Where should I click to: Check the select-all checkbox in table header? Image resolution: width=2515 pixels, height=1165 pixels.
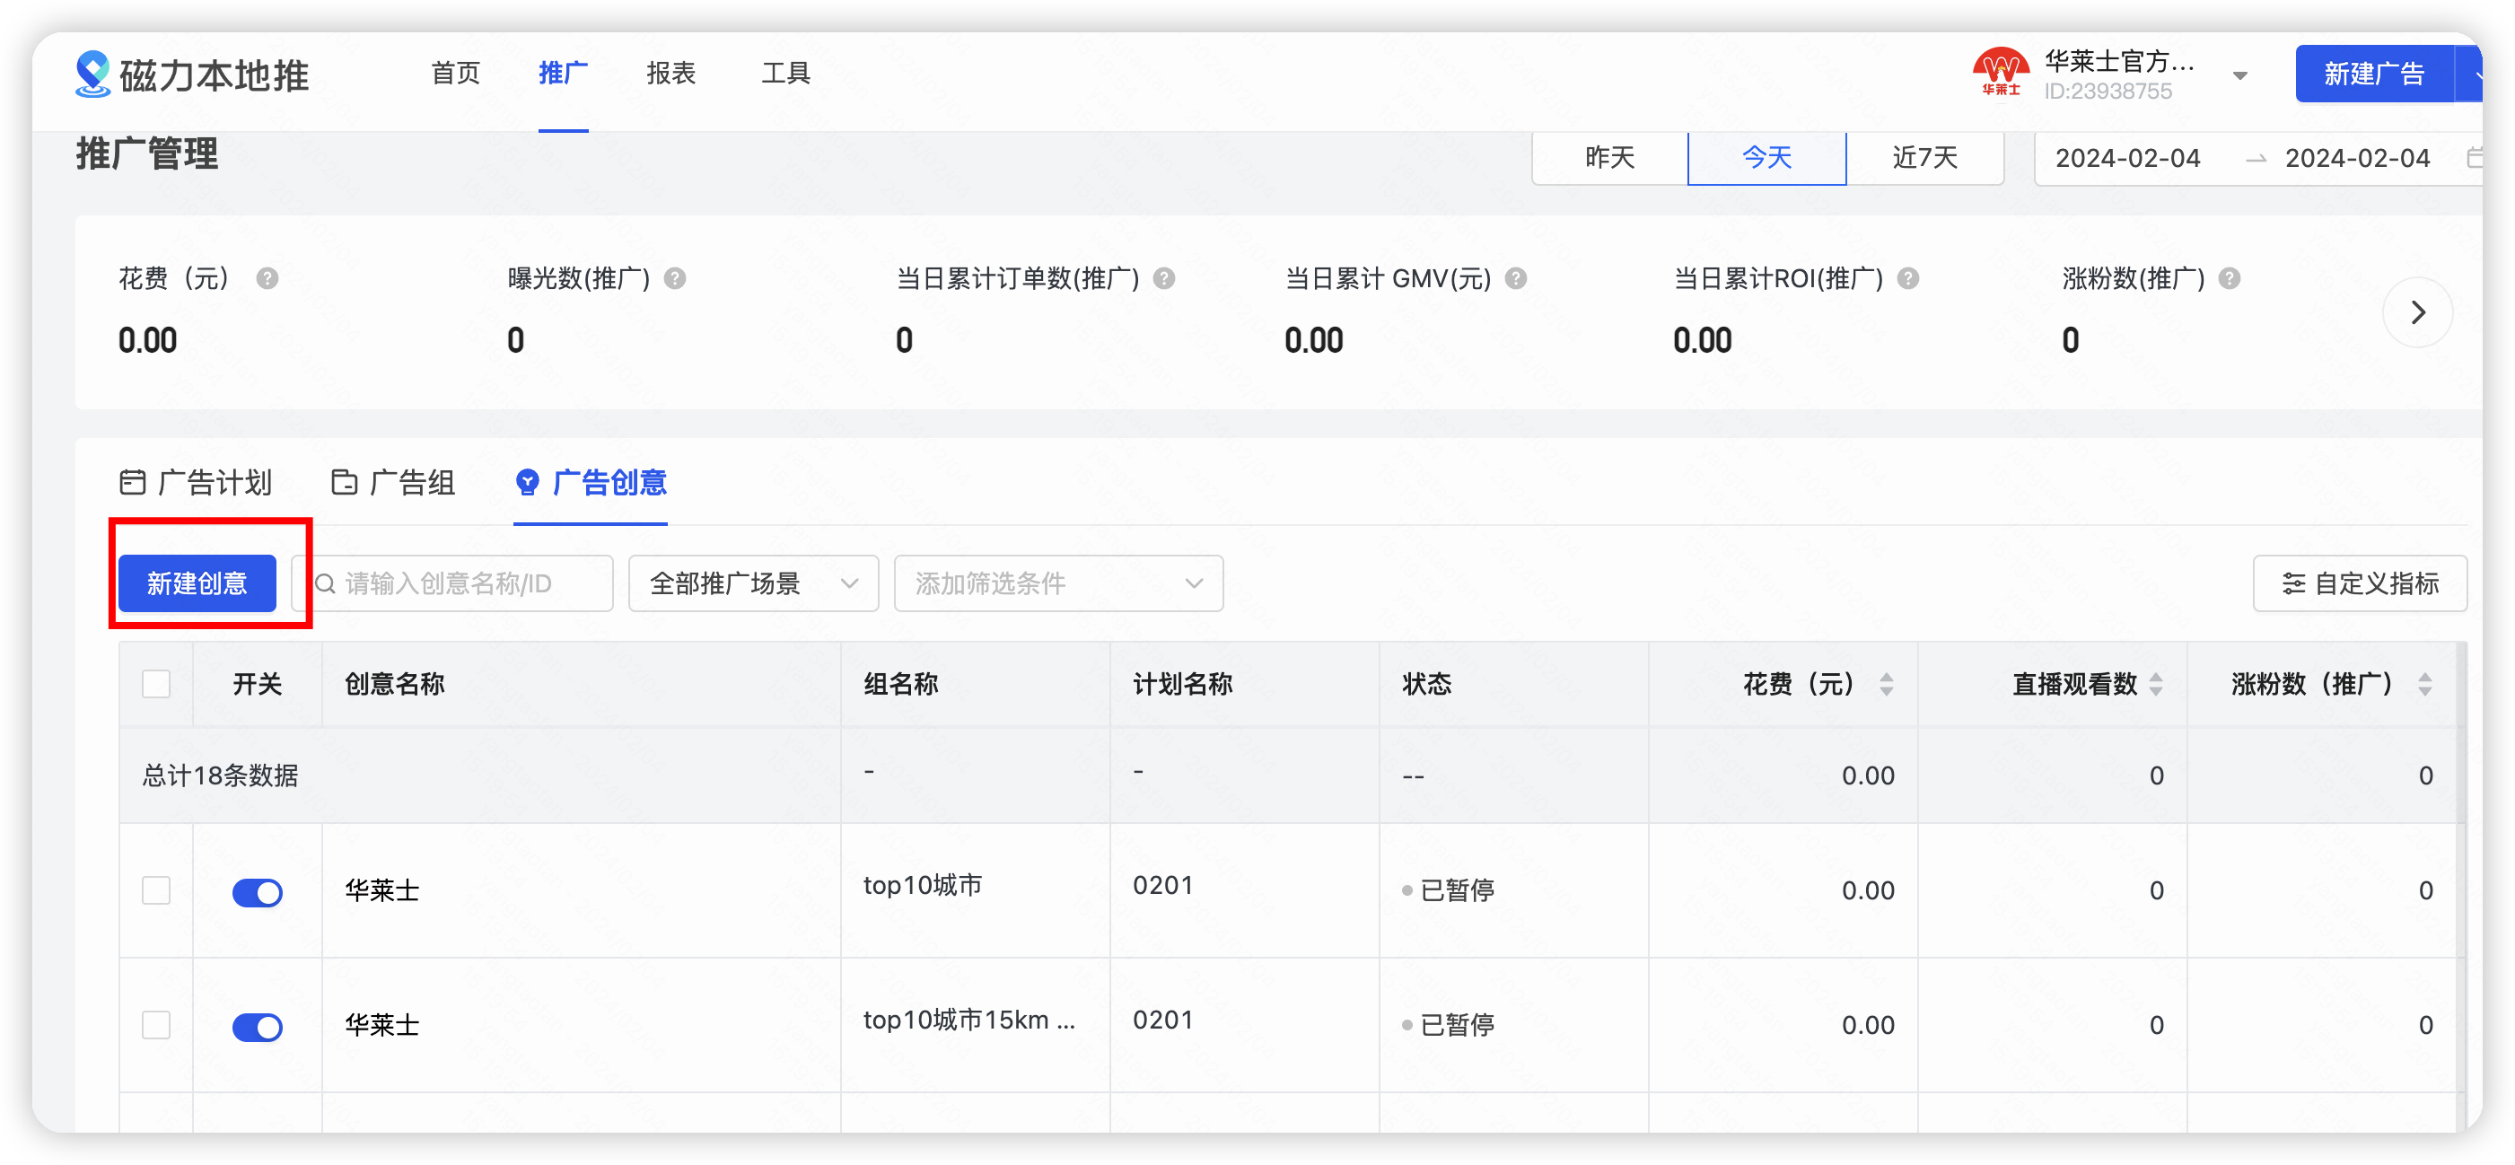[x=156, y=685]
